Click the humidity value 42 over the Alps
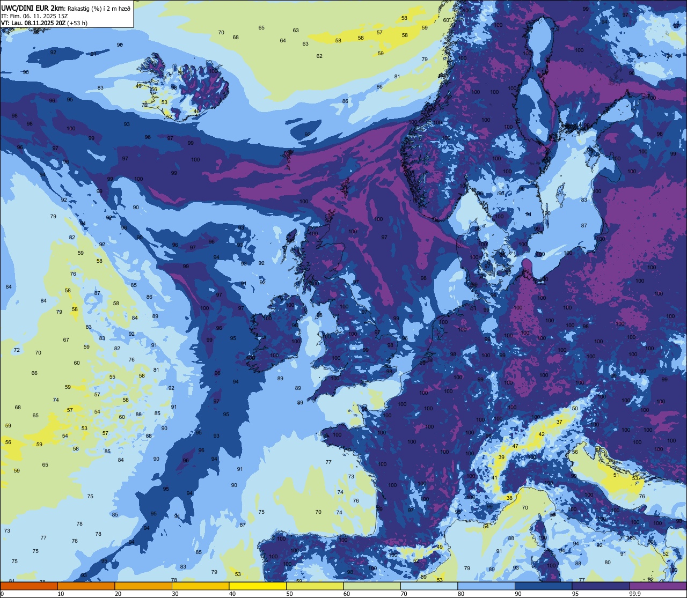687x598 pixels. coord(542,434)
